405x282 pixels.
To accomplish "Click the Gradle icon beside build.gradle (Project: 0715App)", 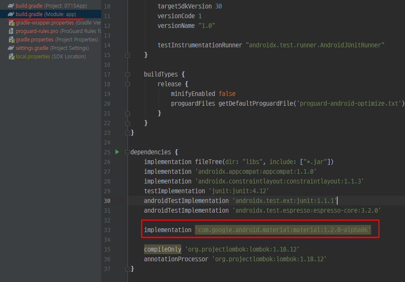I will click(x=11, y=5).
